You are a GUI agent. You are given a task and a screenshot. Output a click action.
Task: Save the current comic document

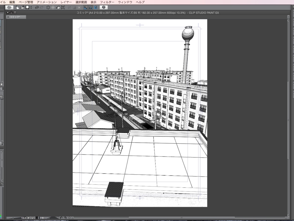pyautogui.click(x=27, y=7)
